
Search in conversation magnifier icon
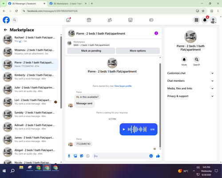click(x=197, y=60)
